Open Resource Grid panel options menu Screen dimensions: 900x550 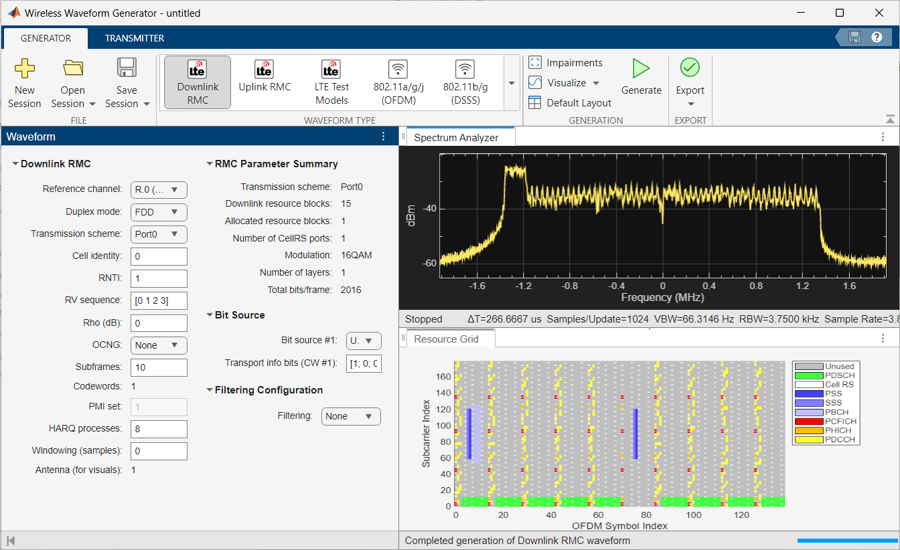click(883, 339)
